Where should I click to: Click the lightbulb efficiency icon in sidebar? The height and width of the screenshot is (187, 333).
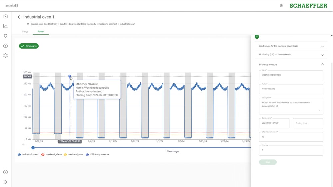click(x=5, y=36)
